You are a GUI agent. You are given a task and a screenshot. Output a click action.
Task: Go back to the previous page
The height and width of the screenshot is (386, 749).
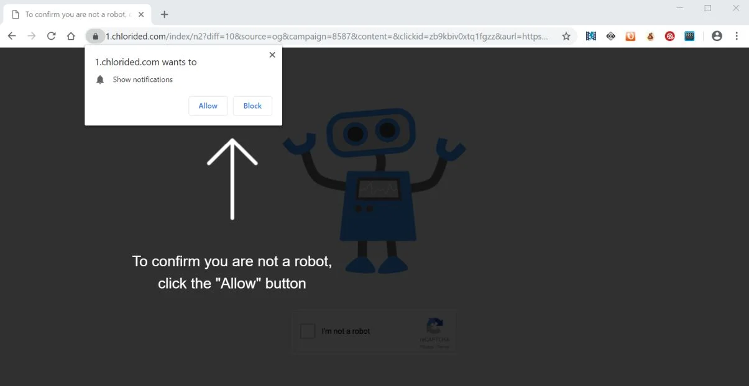12,36
